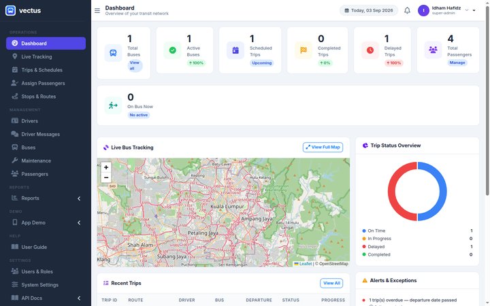Screen dimensions: 490x306
Task: Click the Completed Trips flag icon
Action: (x=304, y=50)
